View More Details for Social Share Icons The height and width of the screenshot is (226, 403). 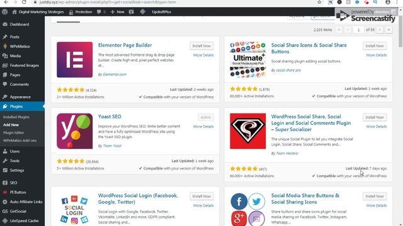pos(377,55)
